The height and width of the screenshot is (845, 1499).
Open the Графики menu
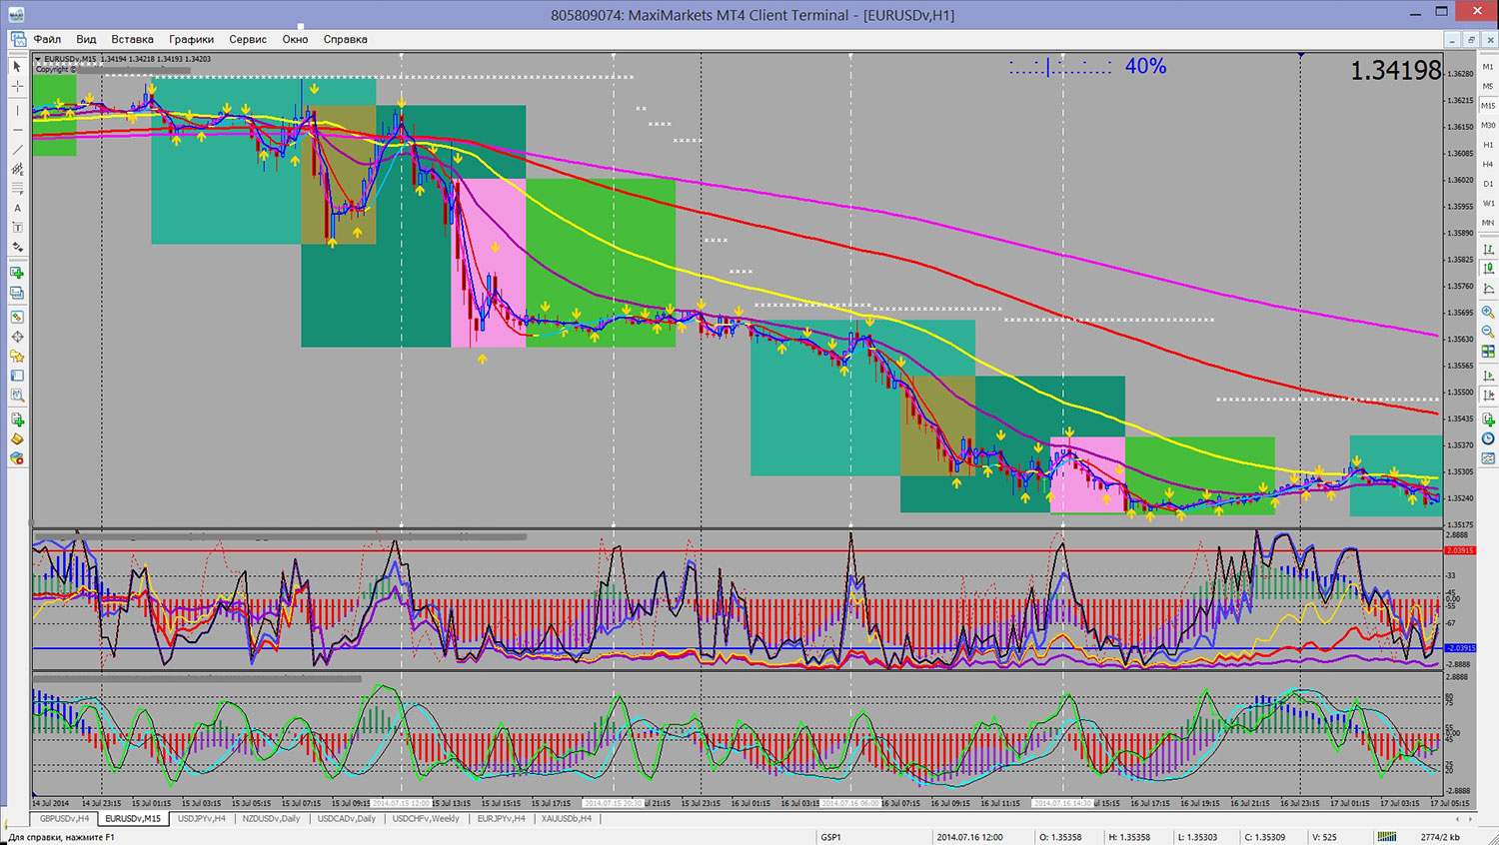(191, 39)
